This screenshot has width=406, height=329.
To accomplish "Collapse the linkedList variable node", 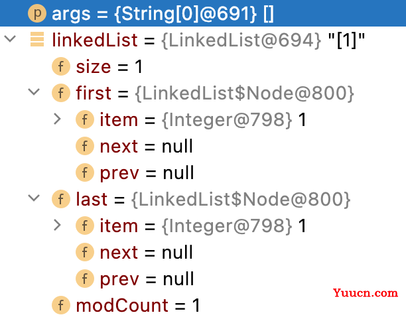I will pyautogui.click(x=10, y=39).
